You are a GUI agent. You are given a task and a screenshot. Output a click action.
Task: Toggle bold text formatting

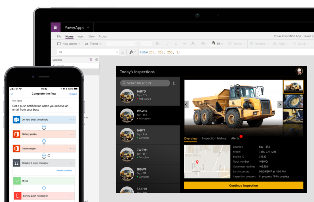157,44
